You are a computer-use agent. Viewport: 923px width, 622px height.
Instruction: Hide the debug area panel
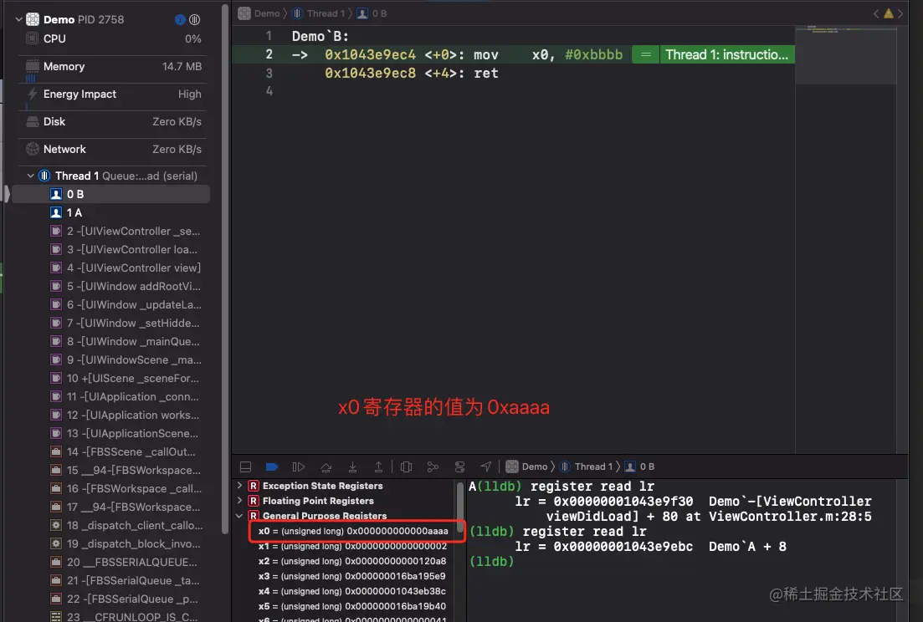pos(245,466)
